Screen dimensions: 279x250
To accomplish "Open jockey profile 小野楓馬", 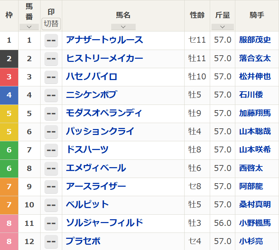I will click(255, 223).
